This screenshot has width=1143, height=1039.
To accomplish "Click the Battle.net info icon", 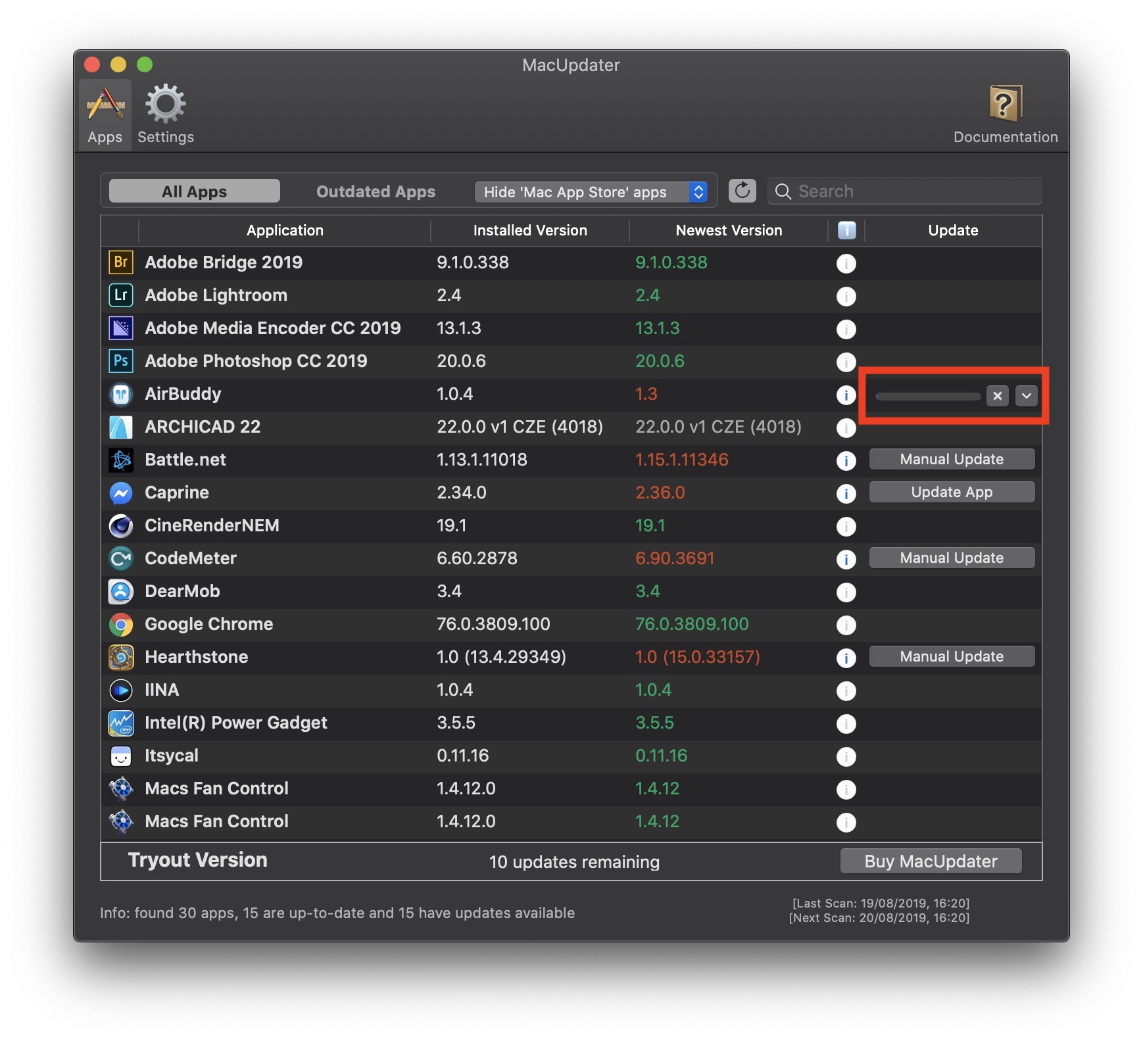I will [846, 461].
